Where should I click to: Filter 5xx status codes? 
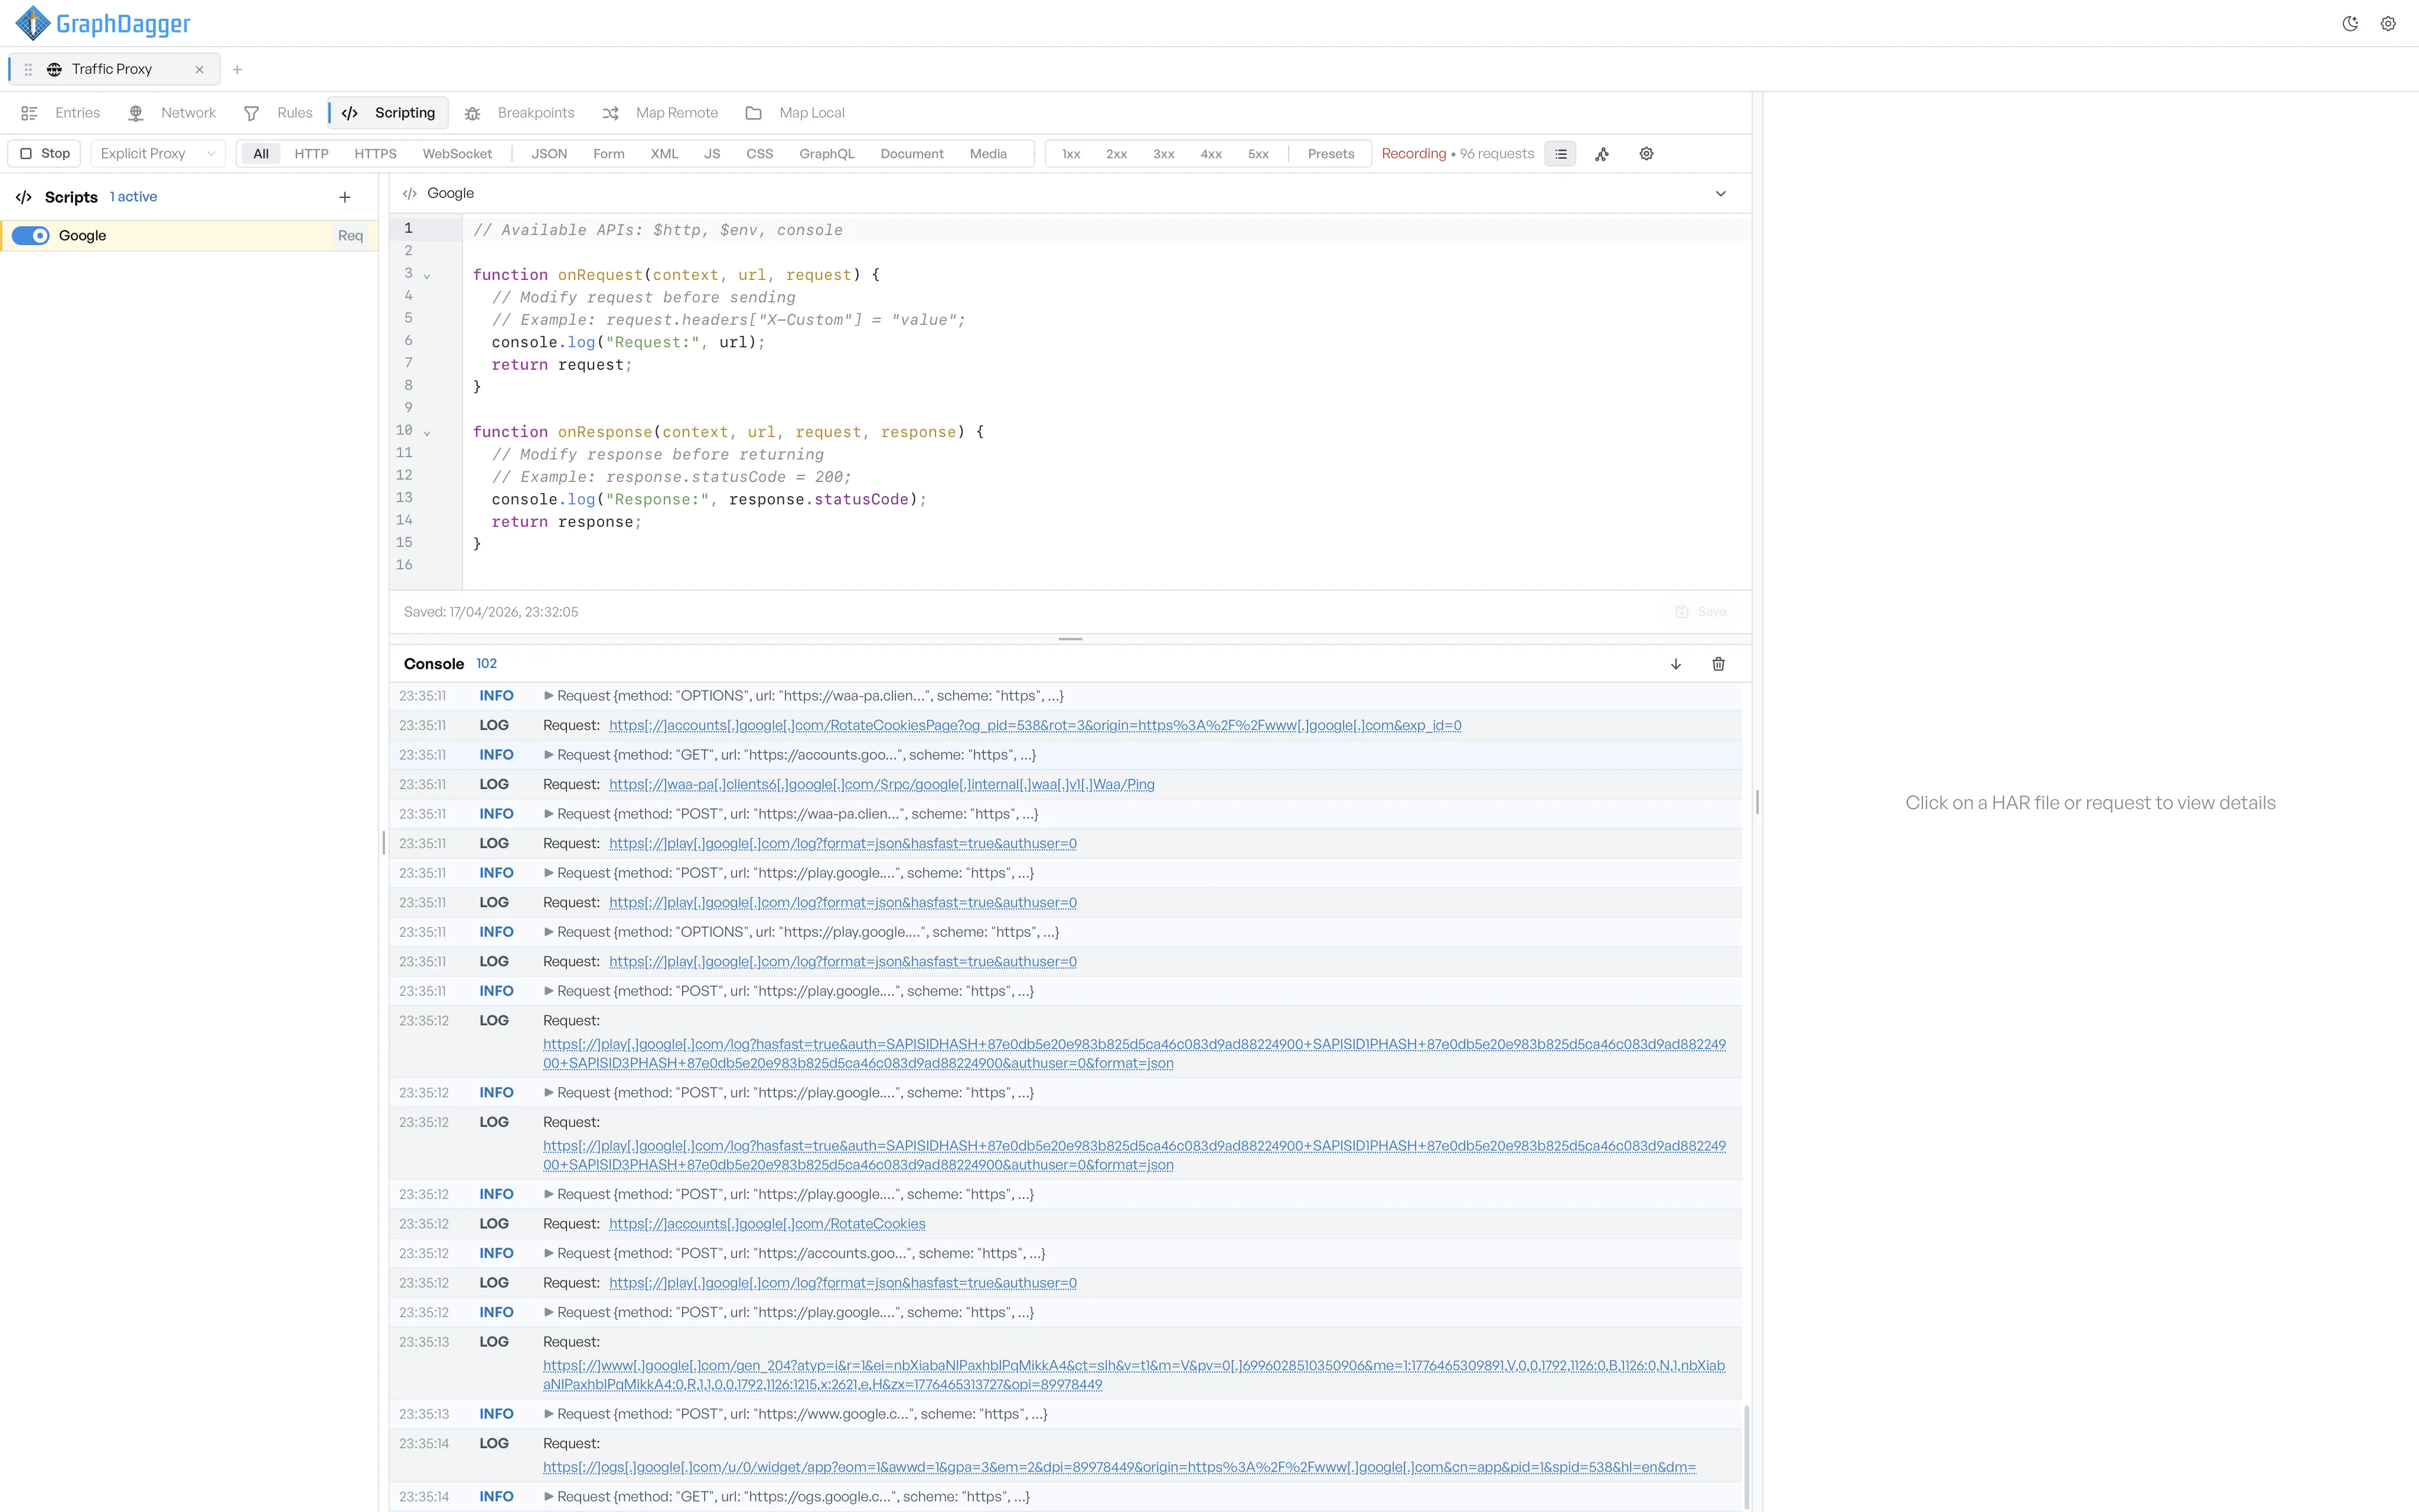point(1259,154)
